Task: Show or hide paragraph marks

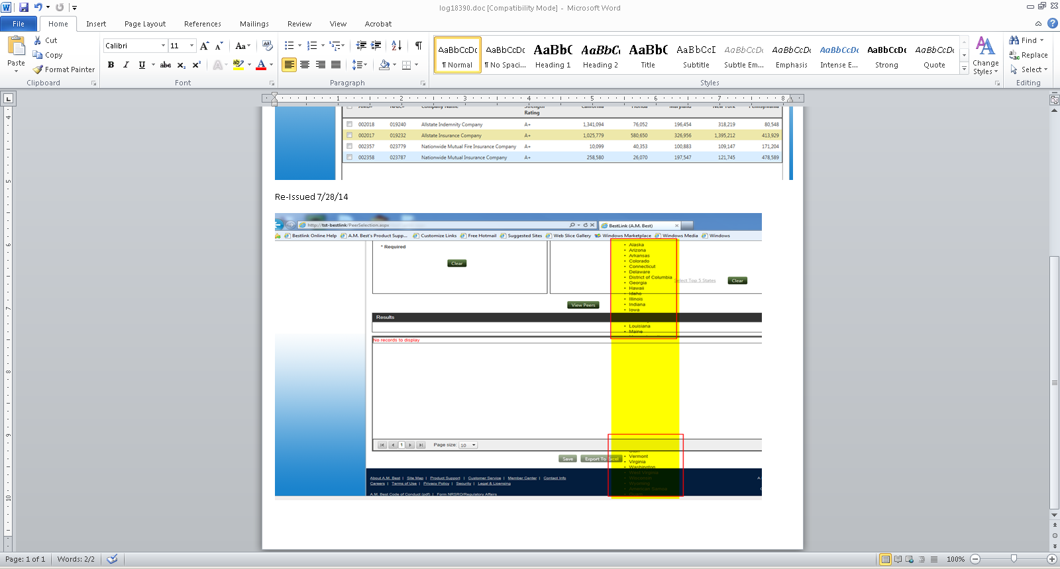Action: [x=419, y=46]
